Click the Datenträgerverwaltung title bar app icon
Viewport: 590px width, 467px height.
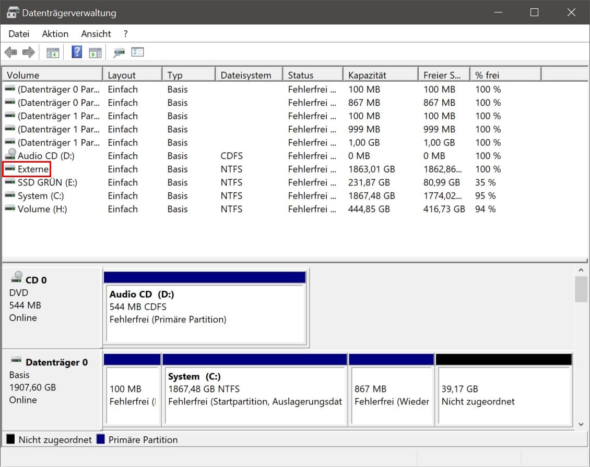(x=13, y=13)
